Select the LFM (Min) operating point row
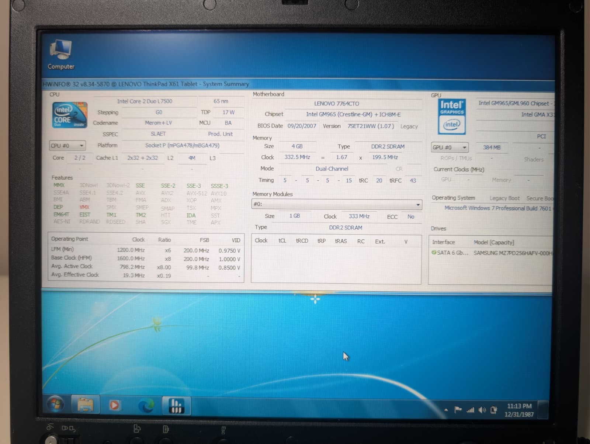The height and width of the screenshot is (444, 590). coord(146,250)
